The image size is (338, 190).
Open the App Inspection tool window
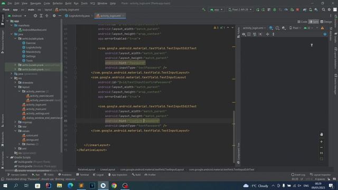(118, 175)
